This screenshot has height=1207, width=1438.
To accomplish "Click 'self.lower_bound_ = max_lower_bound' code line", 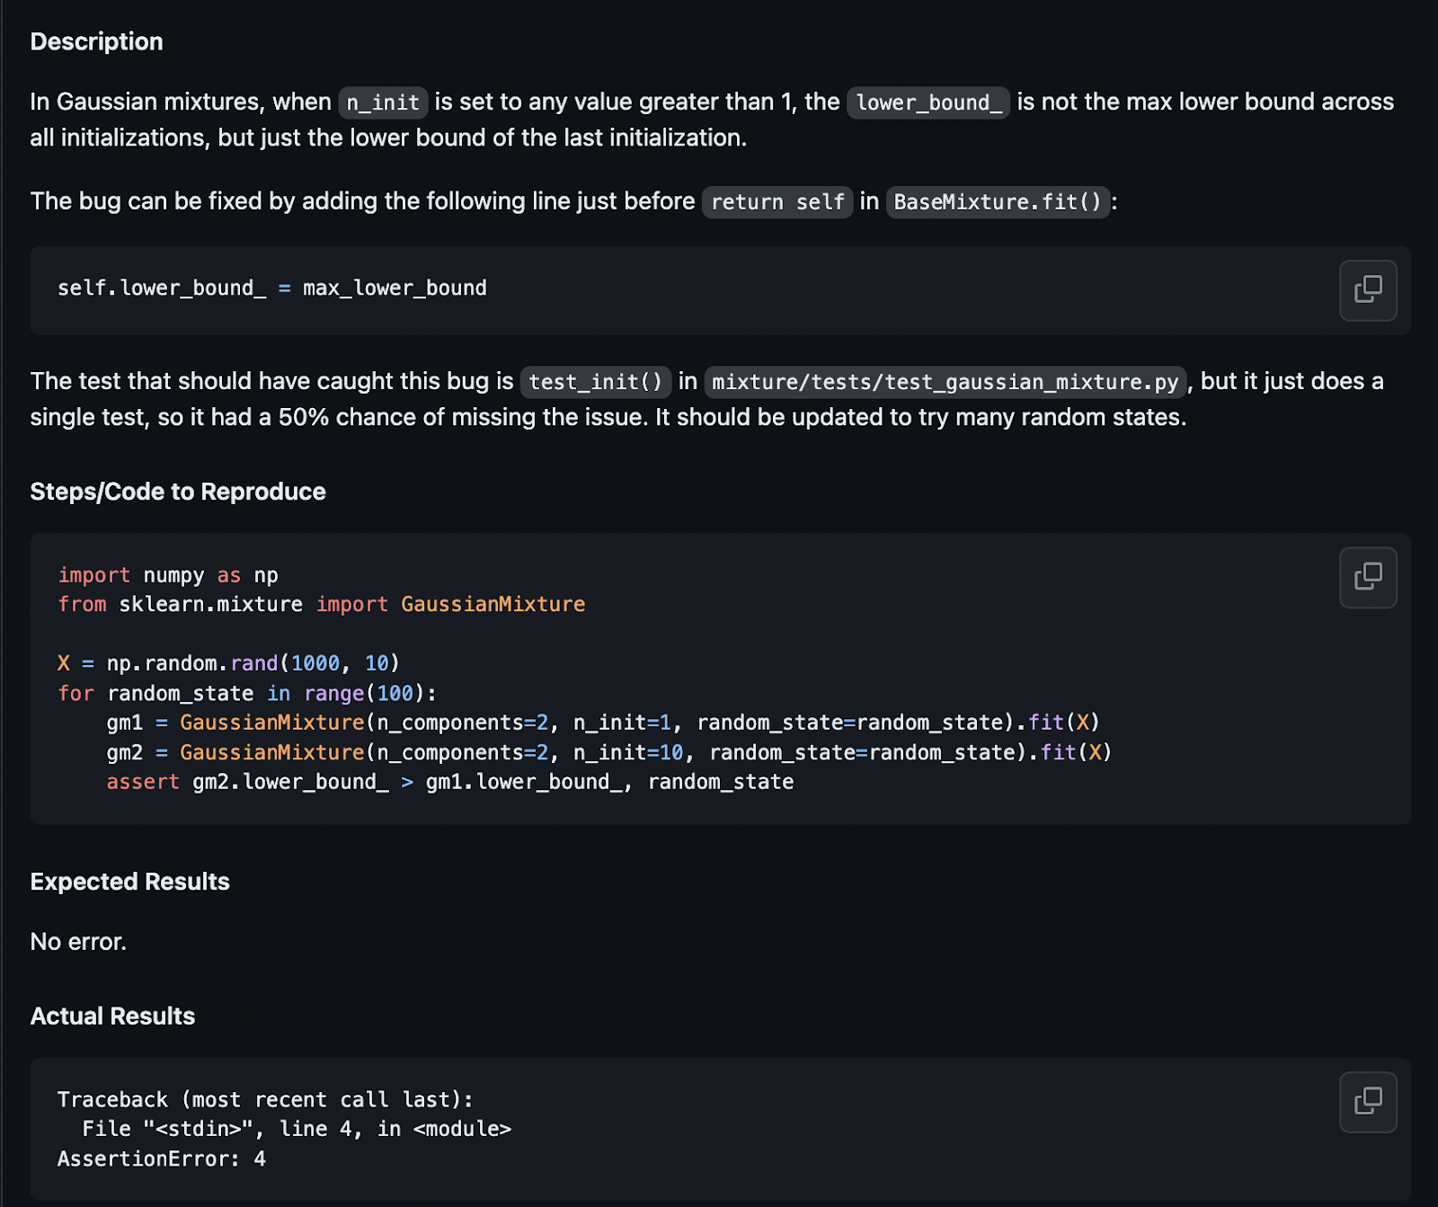I will tap(272, 288).
